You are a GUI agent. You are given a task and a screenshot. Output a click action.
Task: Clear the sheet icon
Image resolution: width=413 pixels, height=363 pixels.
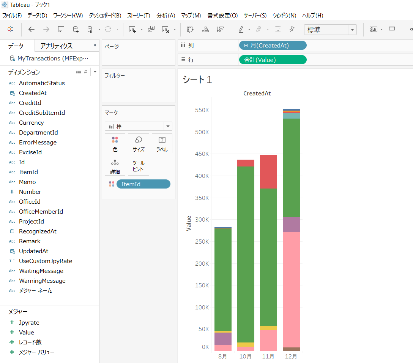(166, 29)
